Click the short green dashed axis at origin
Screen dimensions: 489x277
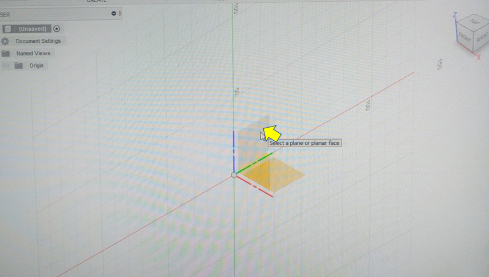[x=254, y=163]
